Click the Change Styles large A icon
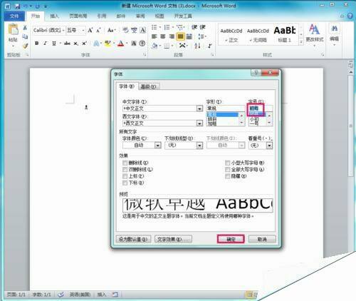 click(314, 29)
